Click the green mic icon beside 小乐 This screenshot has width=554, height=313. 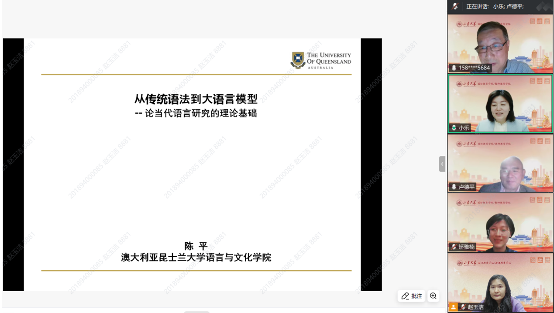(x=454, y=128)
